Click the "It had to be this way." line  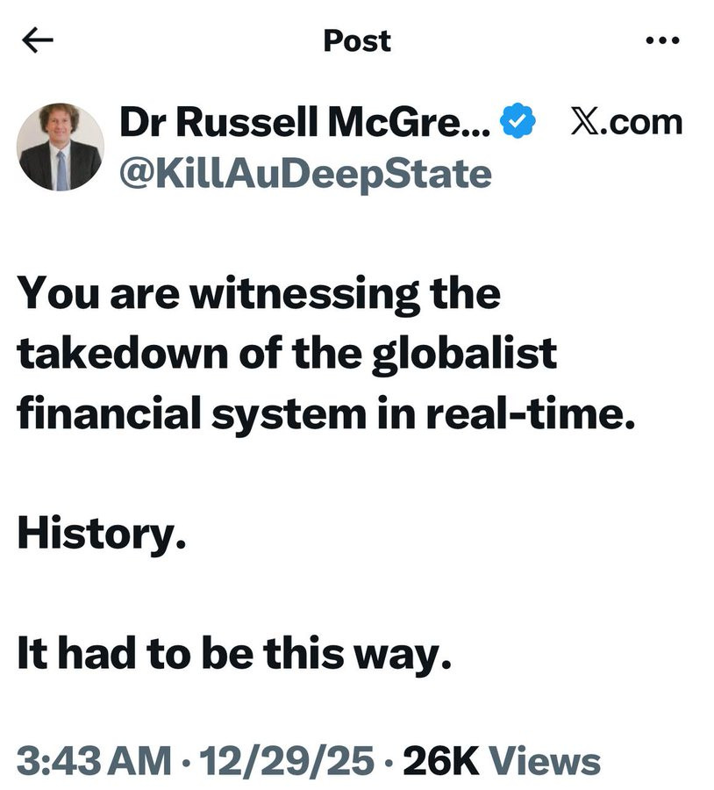click(234, 653)
